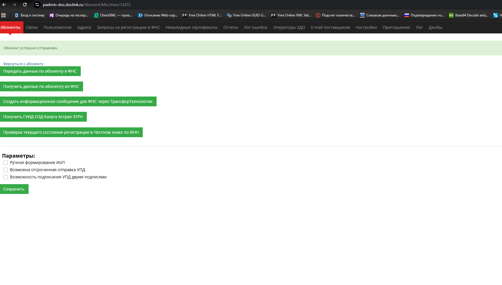Open the 'Настройки' menu item

366,27
